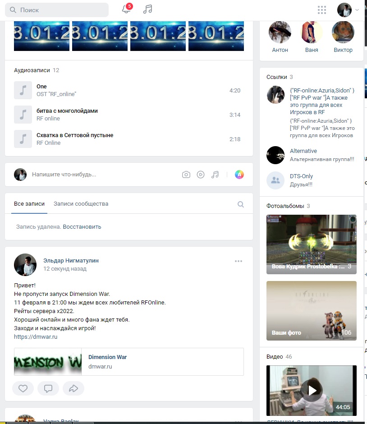Attach audio with the music note icon
The image size is (367, 424).
(215, 175)
